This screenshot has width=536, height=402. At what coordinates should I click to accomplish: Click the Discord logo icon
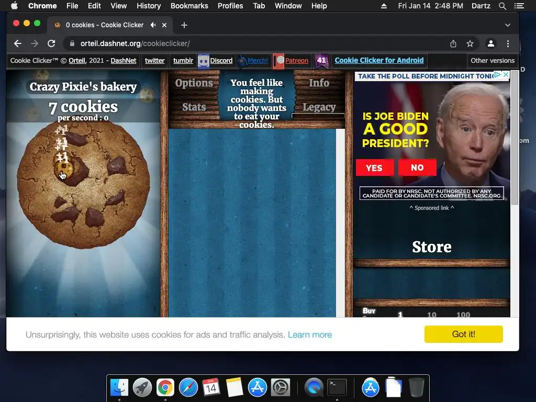204,61
